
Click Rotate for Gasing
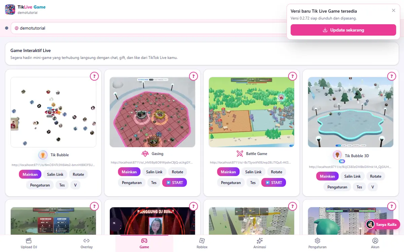(177, 172)
